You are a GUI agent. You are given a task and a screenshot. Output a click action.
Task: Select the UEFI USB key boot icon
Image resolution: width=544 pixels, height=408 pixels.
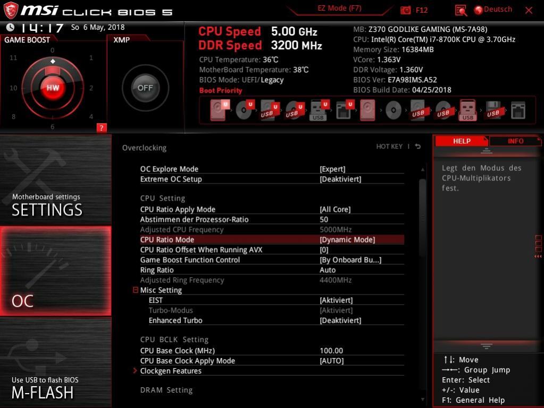(x=319, y=110)
